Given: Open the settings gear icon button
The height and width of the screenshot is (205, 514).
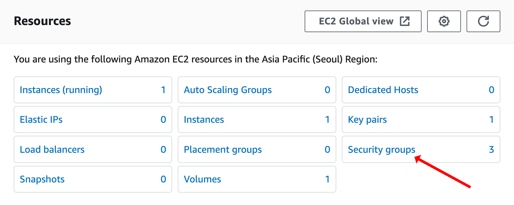Looking at the screenshot, I should [444, 21].
